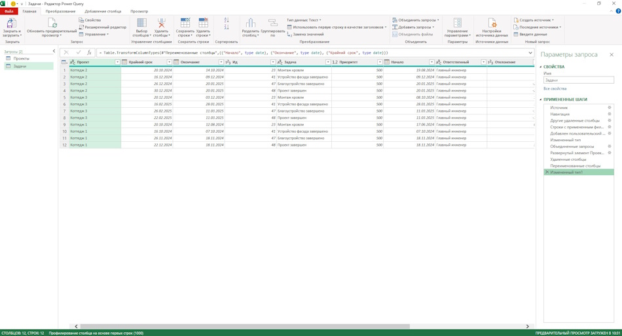Select the Переименованные столбцы step

coord(579,165)
